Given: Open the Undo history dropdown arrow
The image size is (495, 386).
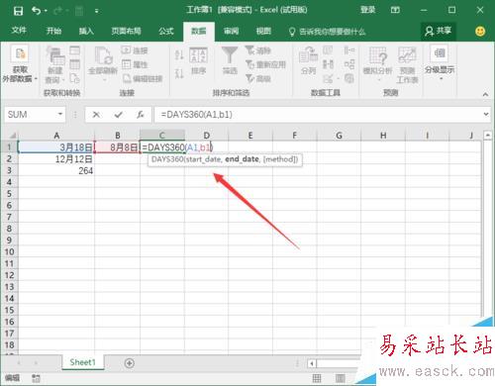Looking at the screenshot, I should (x=46, y=11).
